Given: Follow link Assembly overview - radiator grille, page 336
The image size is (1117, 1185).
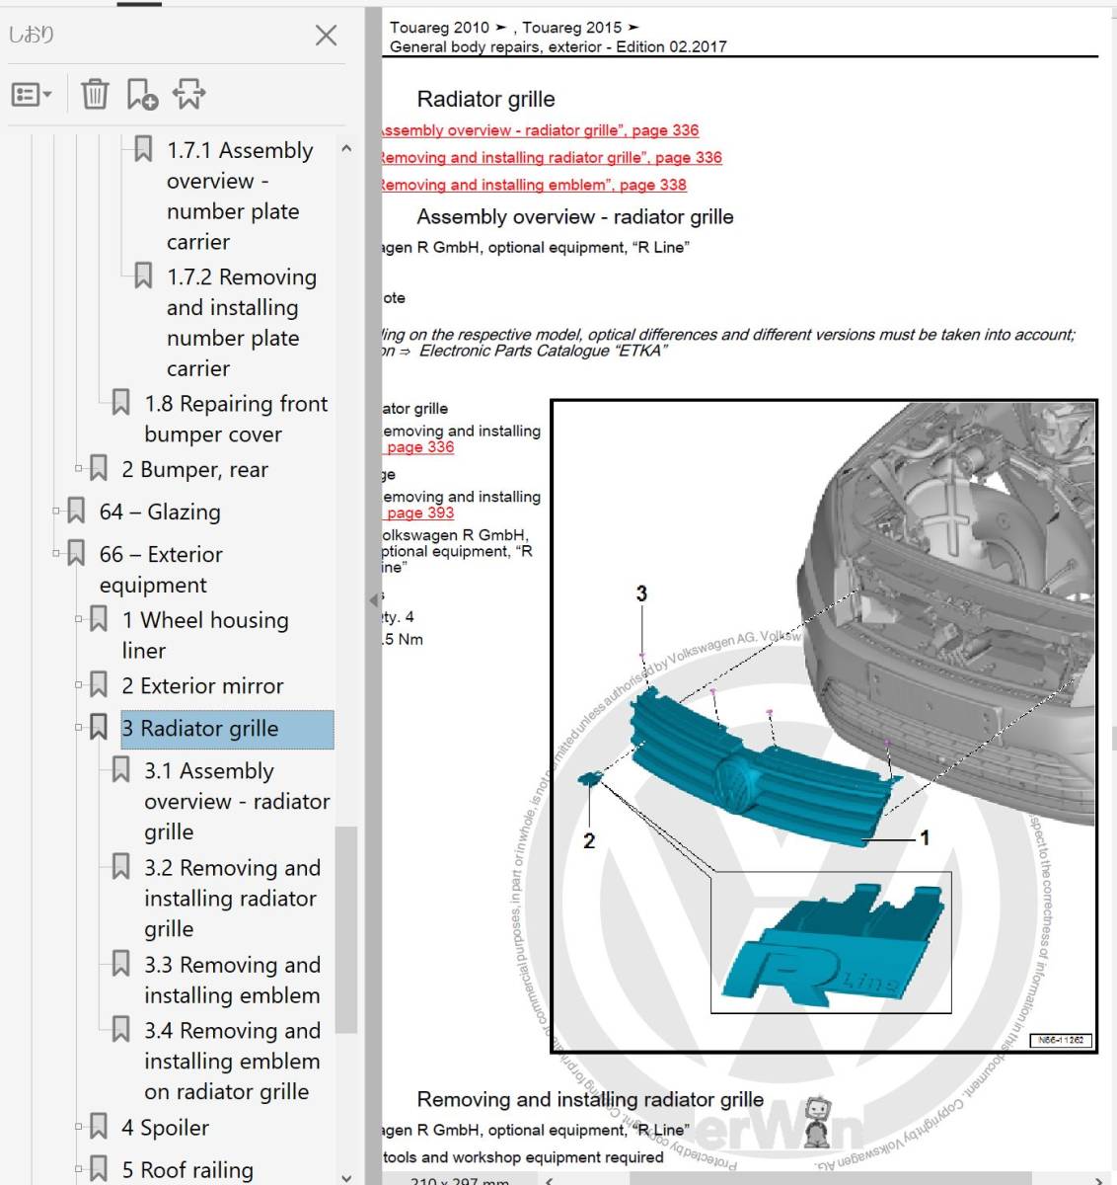Looking at the screenshot, I should [x=540, y=130].
